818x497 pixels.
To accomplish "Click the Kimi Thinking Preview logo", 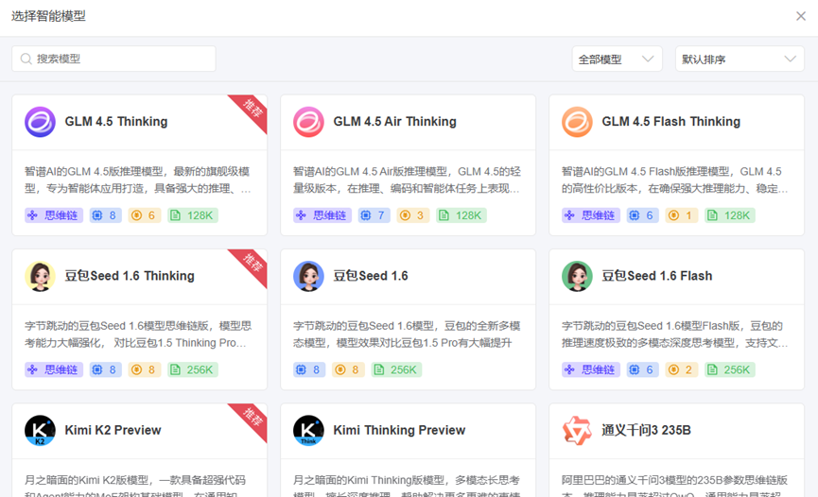I will click(x=309, y=430).
